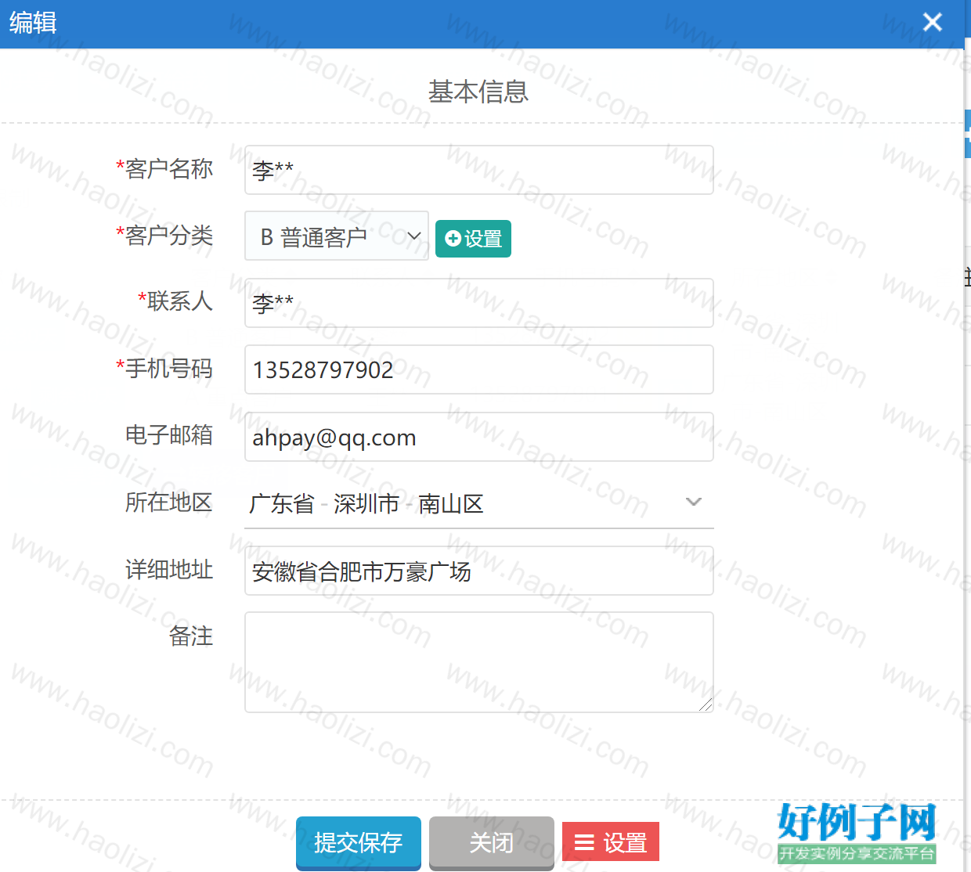Click inside the 备注 textarea
The height and width of the screenshot is (872, 971).
pos(478,662)
